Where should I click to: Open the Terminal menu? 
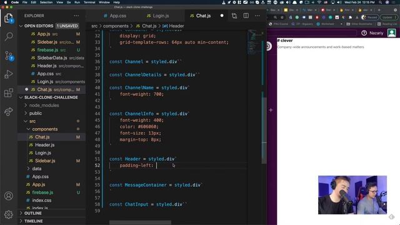pos(89,2)
